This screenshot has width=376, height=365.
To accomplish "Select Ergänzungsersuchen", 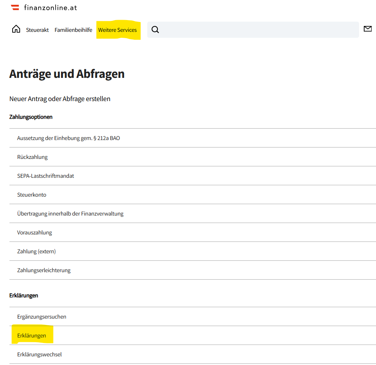I will 42,317.
